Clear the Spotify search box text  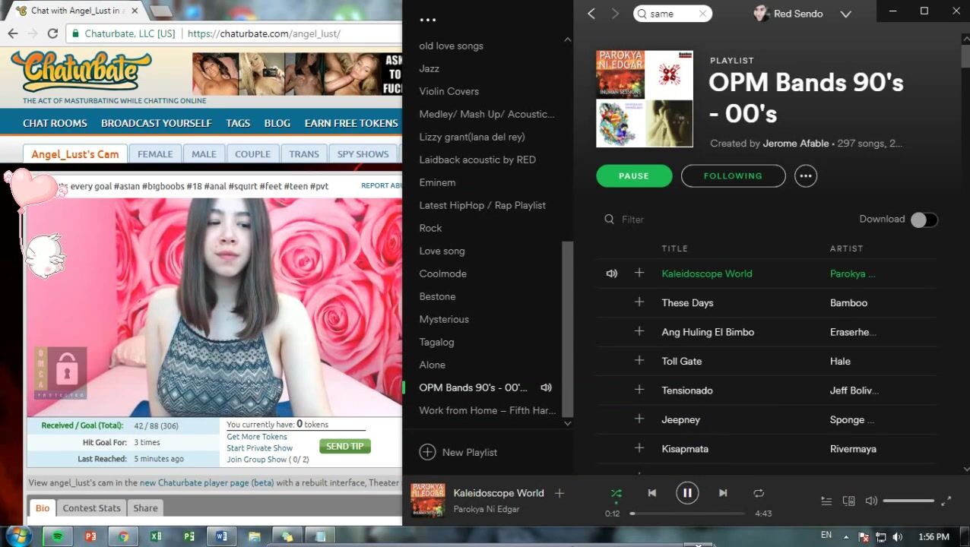pos(702,14)
